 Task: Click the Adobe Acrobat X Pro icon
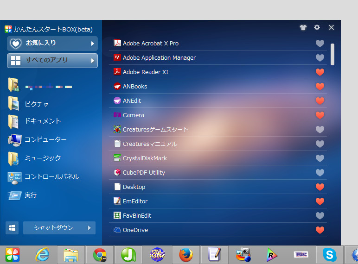[117, 43]
